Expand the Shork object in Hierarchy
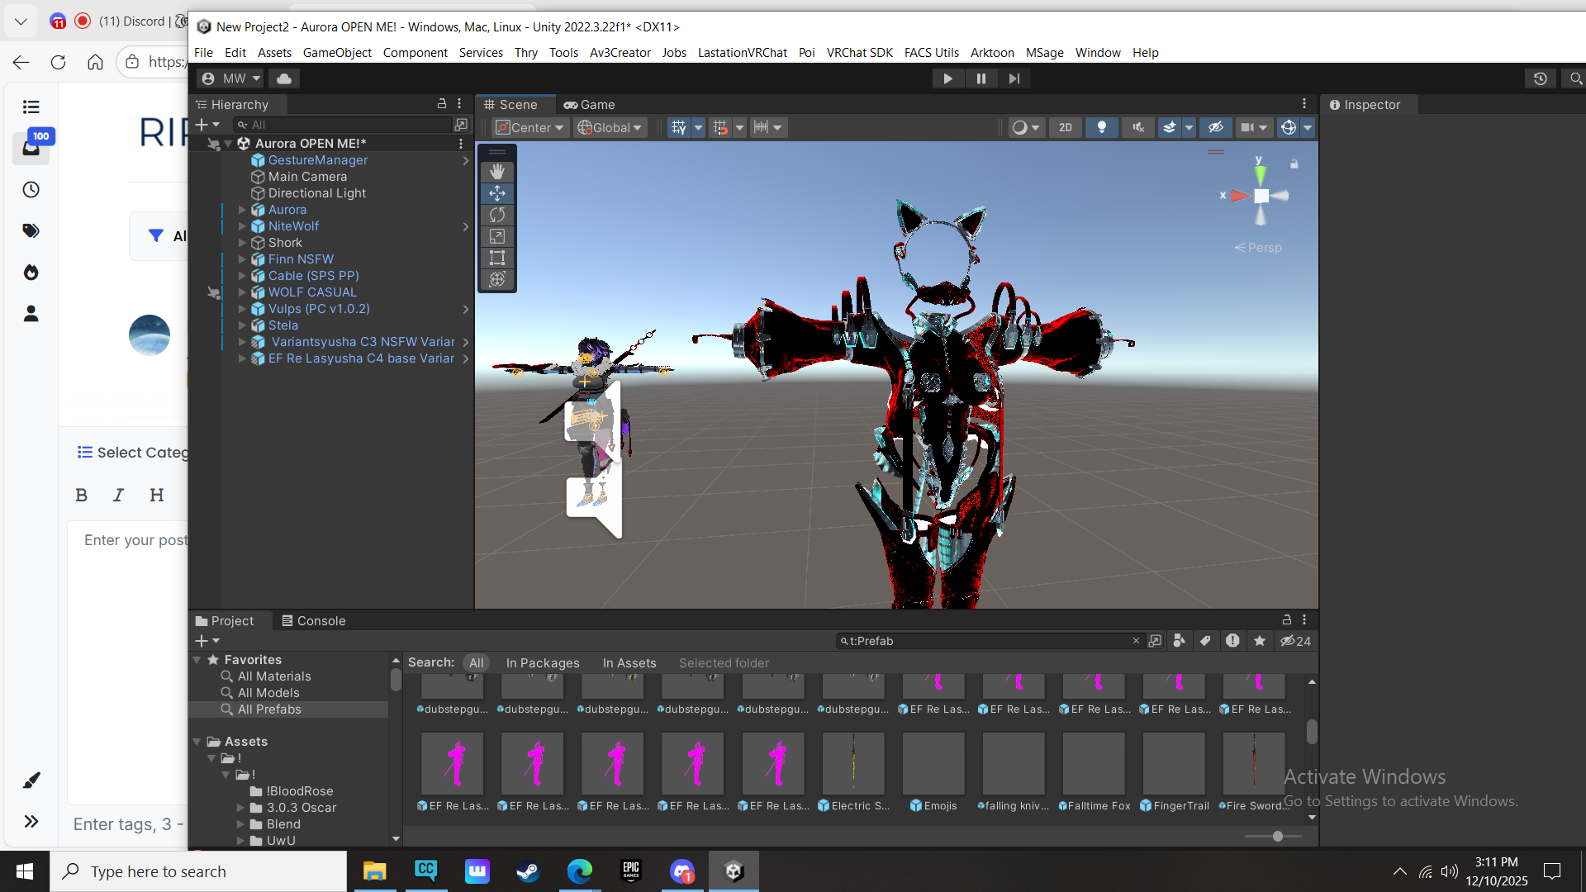The image size is (1586, 892). point(242,243)
